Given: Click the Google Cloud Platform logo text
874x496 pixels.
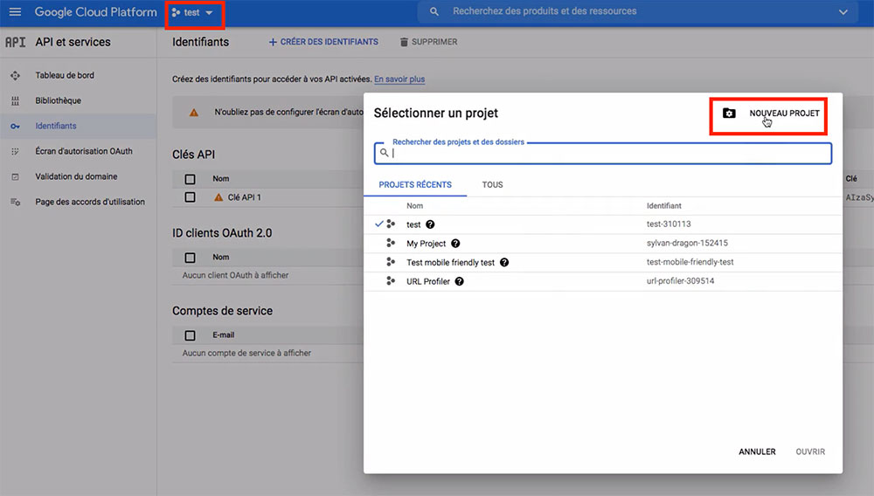Looking at the screenshot, I should tap(95, 11).
